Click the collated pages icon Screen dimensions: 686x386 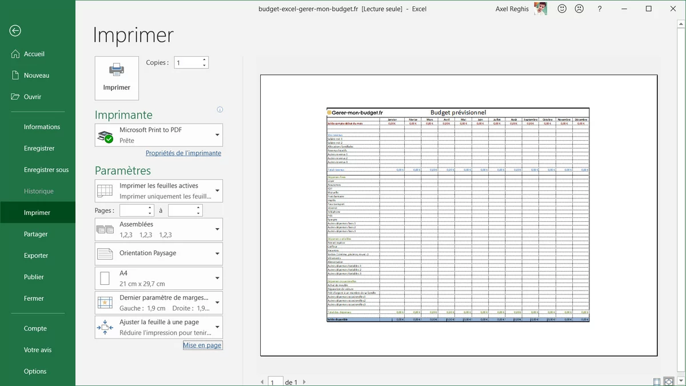tap(105, 229)
